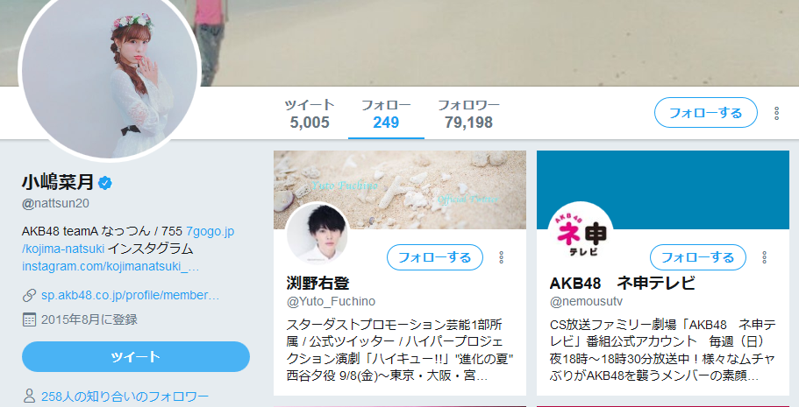Image resolution: width=799 pixels, height=407 pixels.
Task: Open more options menu for profile header
Action: point(776,113)
